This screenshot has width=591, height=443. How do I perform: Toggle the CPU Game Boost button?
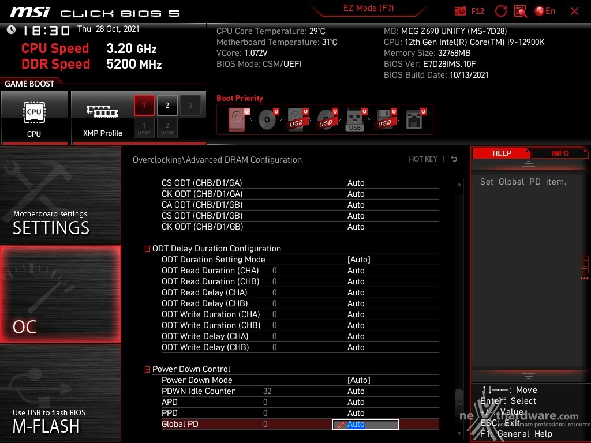pos(34,117)
